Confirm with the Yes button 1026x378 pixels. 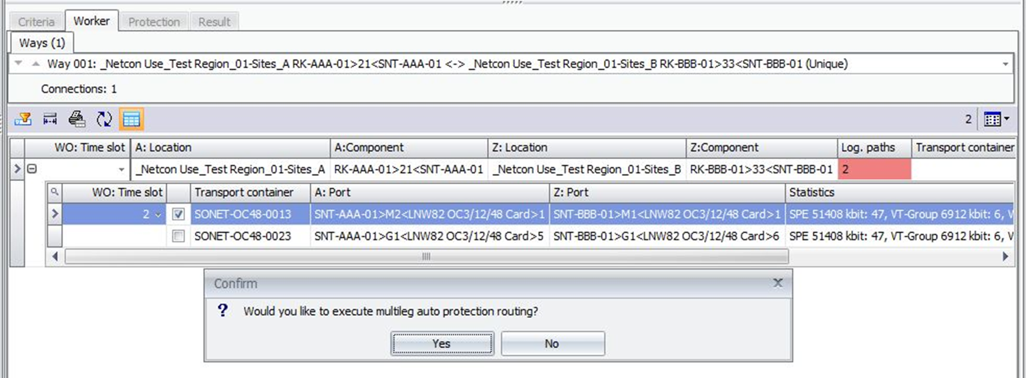(442, 343)
